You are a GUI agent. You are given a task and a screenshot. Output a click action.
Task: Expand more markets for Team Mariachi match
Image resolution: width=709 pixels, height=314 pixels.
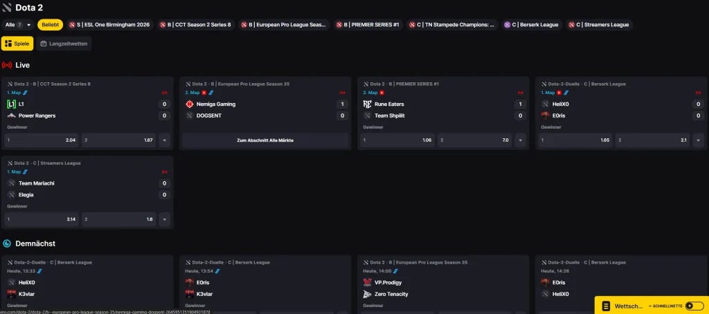click(164, 219)
